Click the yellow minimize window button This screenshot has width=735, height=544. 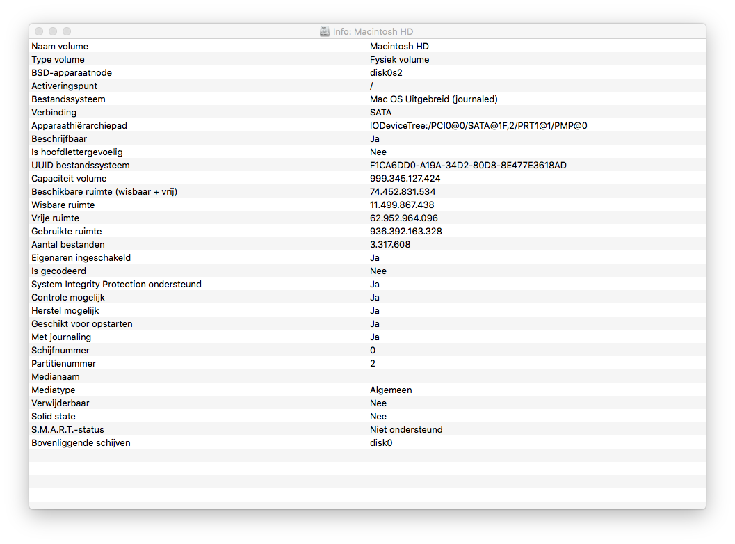(53, 31)
